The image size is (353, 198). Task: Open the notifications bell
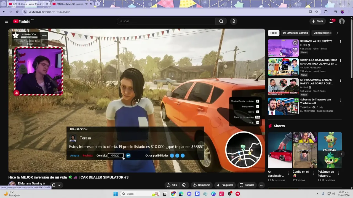coord(331,21)
